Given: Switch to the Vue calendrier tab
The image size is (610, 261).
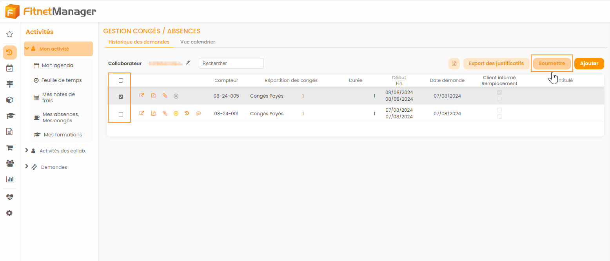Looking at the screenshot, I should [198, 42].
